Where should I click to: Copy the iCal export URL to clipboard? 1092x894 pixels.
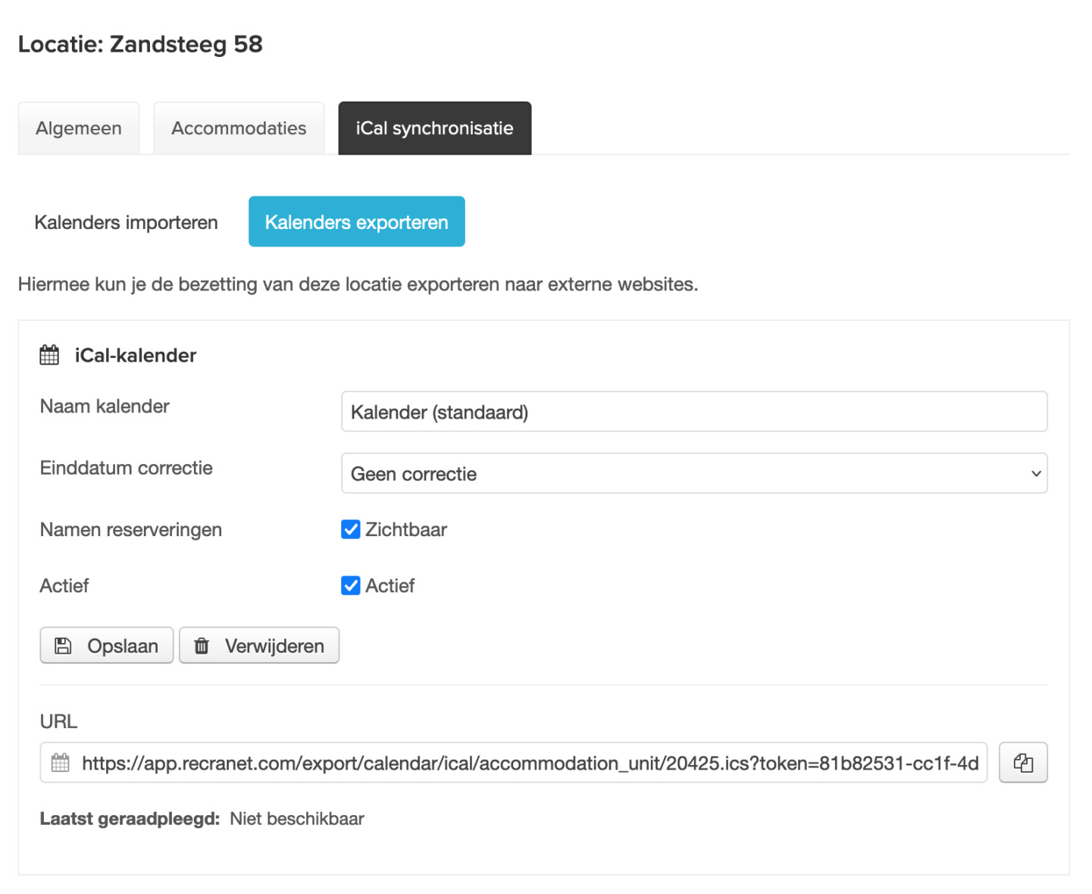tap(1022, 763)
